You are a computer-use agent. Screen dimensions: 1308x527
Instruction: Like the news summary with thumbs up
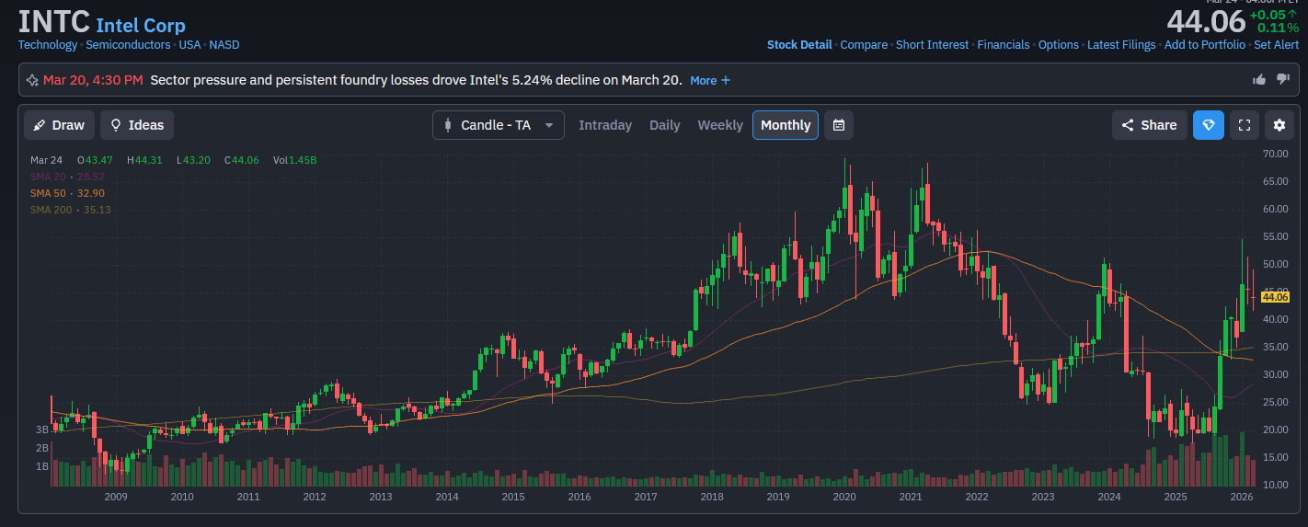tap(1259, 80)
